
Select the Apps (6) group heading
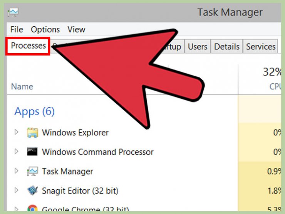click(34, 111)
